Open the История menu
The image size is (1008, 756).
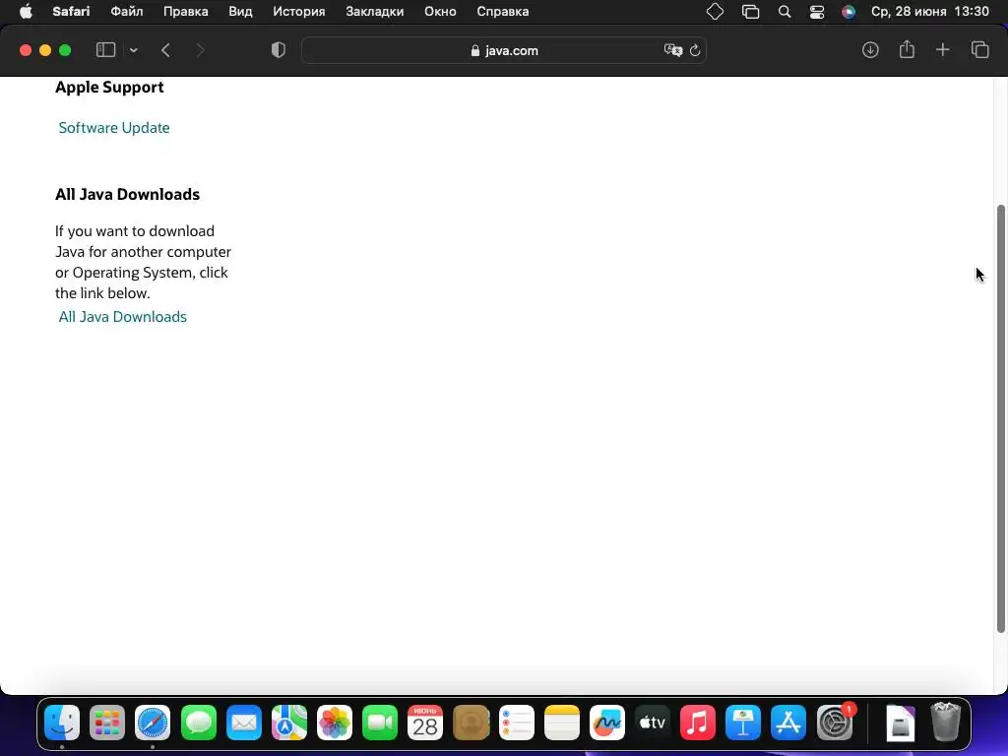tap(299, 12)
